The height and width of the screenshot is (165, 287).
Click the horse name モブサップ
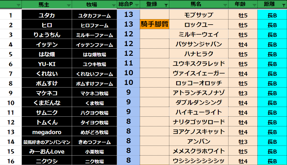click(x=199, y=15)
